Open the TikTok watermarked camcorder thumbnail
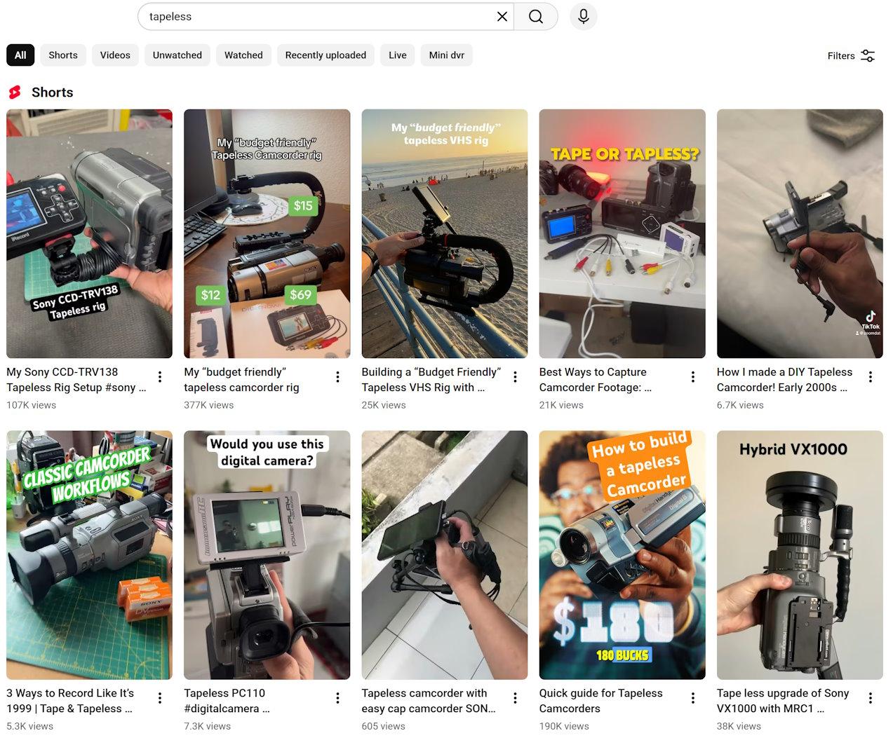893x745 pixels. pyautogui.click(x=800, y=233)
